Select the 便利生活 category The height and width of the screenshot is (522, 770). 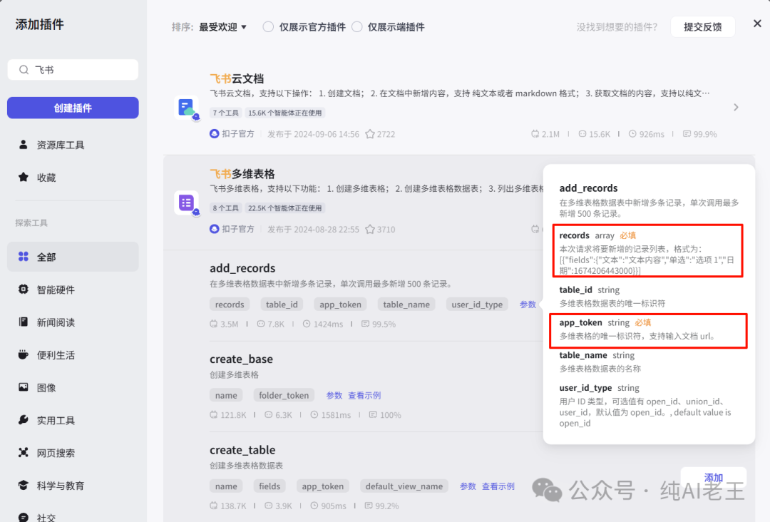[73, 355]
